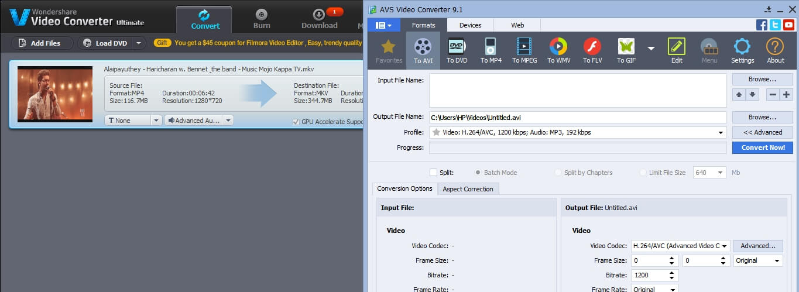Image resolution: width=799 pixels, height=292 pixels.
Task: Open AVS Settings gear
Action: pos(742,51)
